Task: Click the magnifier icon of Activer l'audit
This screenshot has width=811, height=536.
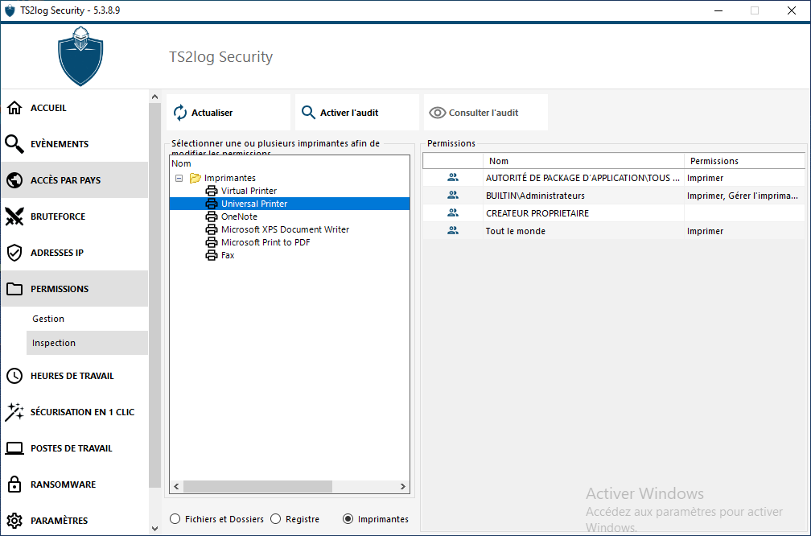Action: pyautogui.click(x=308, y=113)
